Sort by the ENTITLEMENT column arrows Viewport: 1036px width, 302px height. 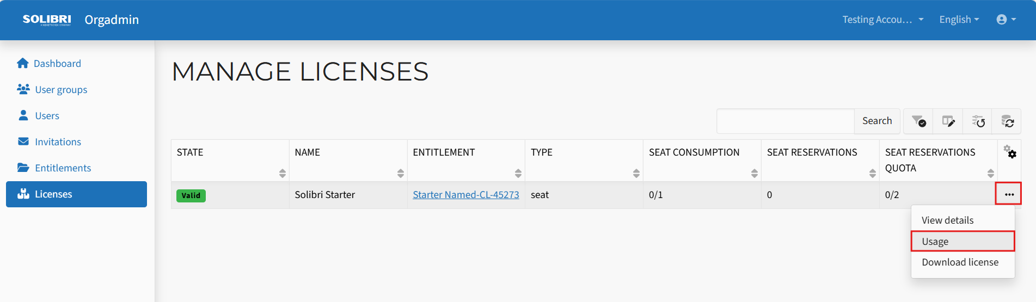518,173
